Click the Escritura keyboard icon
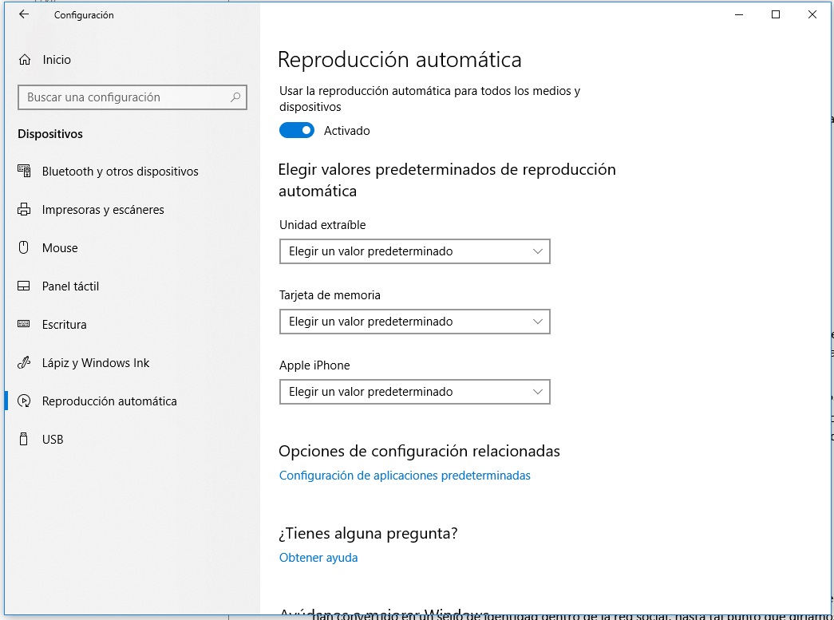The height and width of the screenshot is (620, 834). (x=25, y=325)
